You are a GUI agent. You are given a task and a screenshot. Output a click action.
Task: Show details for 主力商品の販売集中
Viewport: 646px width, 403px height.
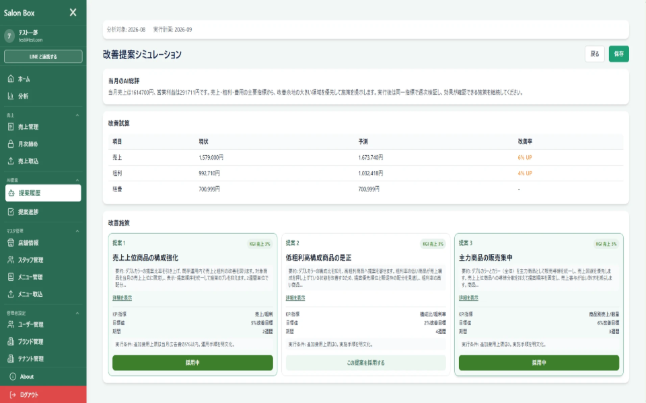(x=468, y=298)
